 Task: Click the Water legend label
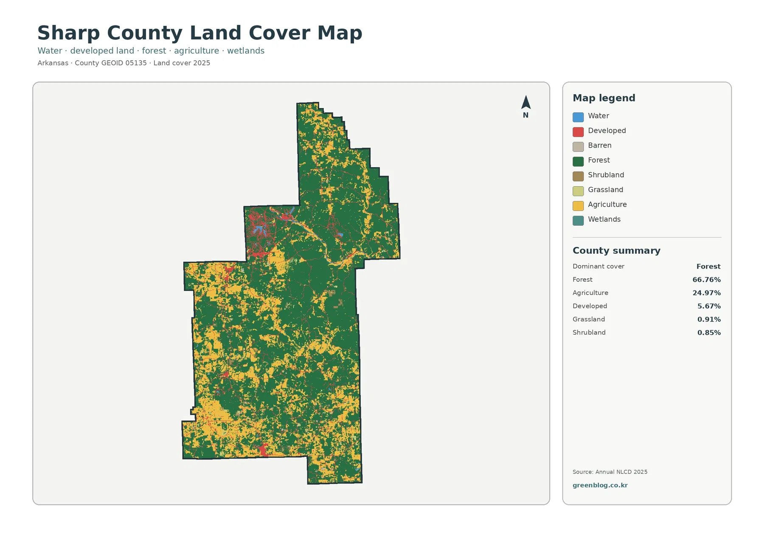coord(598,116)
